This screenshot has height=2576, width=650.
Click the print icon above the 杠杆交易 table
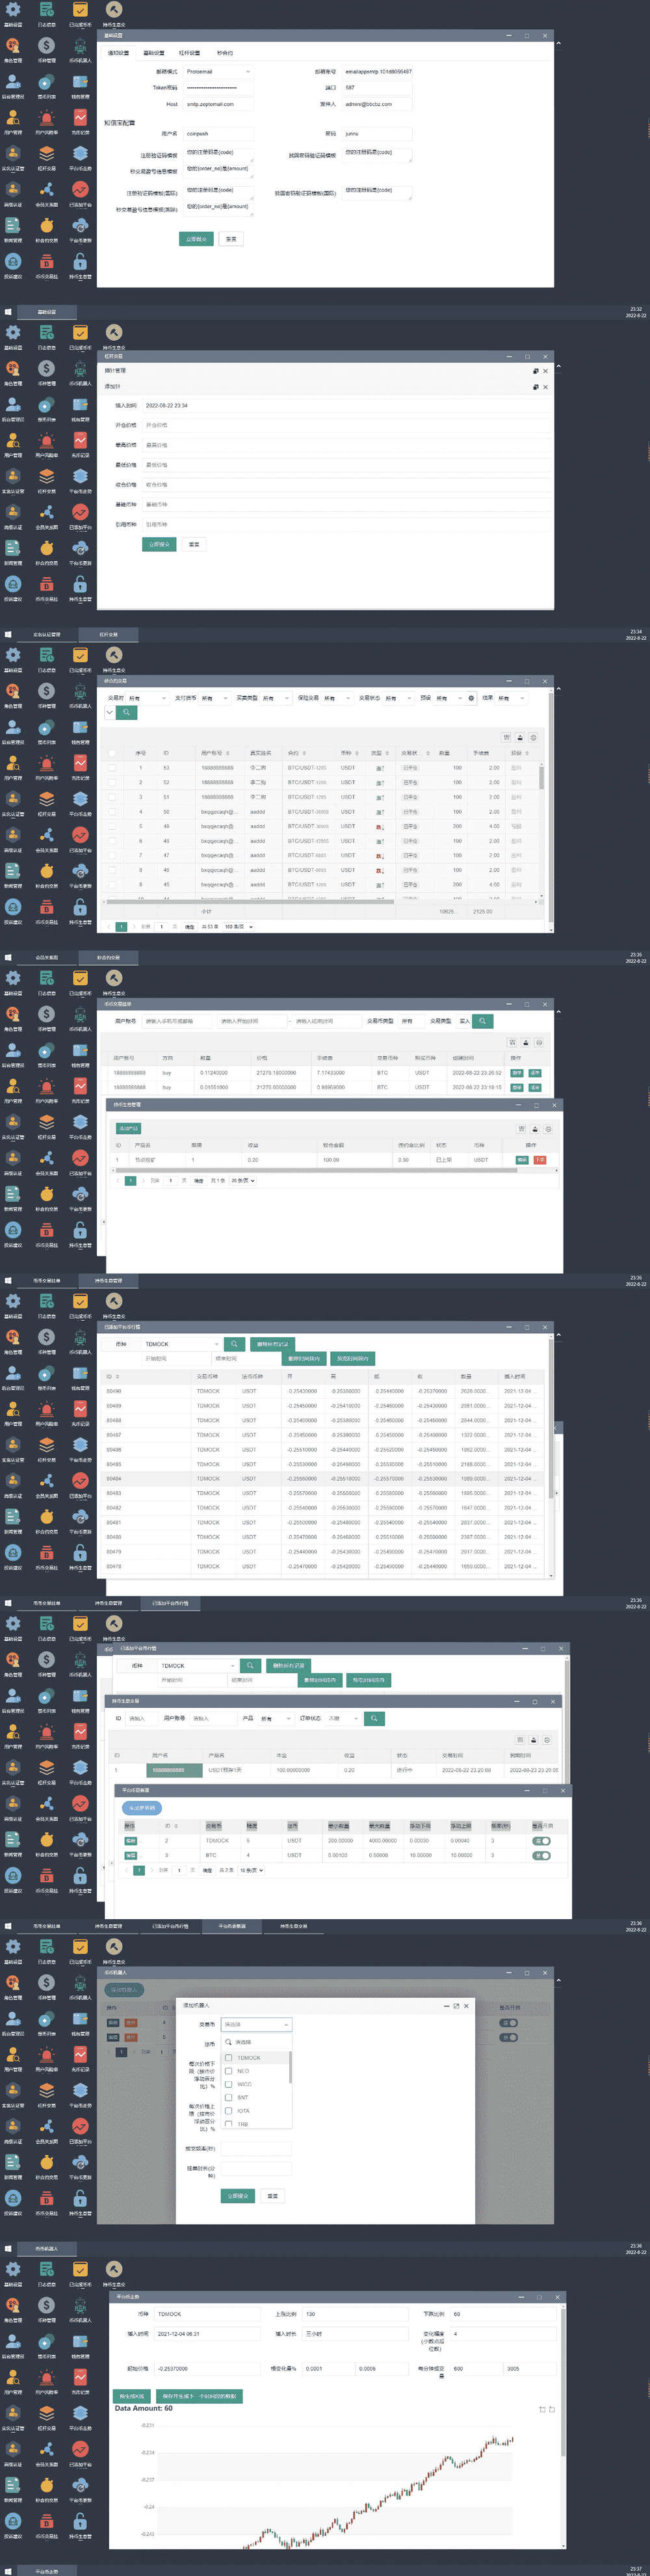(x=533, y=737)
